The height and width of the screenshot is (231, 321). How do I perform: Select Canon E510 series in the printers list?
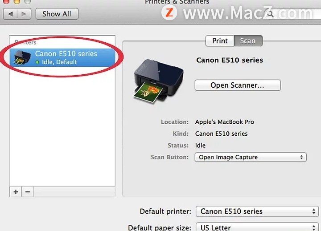pyautogui.click(x=62, y=57)
